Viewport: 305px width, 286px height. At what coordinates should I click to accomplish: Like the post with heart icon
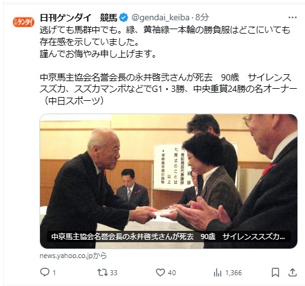pos(160,273)
